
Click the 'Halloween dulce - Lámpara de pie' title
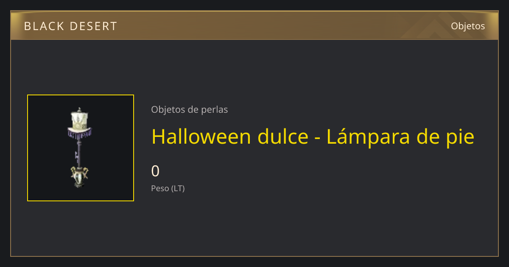coord(313,136)
